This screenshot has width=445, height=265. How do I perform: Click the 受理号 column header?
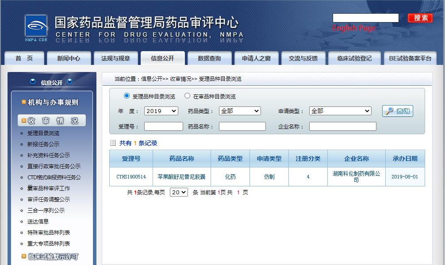tap(131, 159)
